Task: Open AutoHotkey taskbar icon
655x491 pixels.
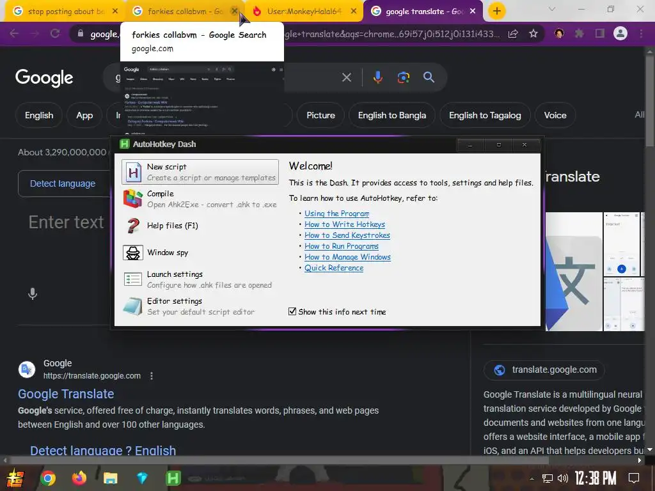Action: click(173, 478)
